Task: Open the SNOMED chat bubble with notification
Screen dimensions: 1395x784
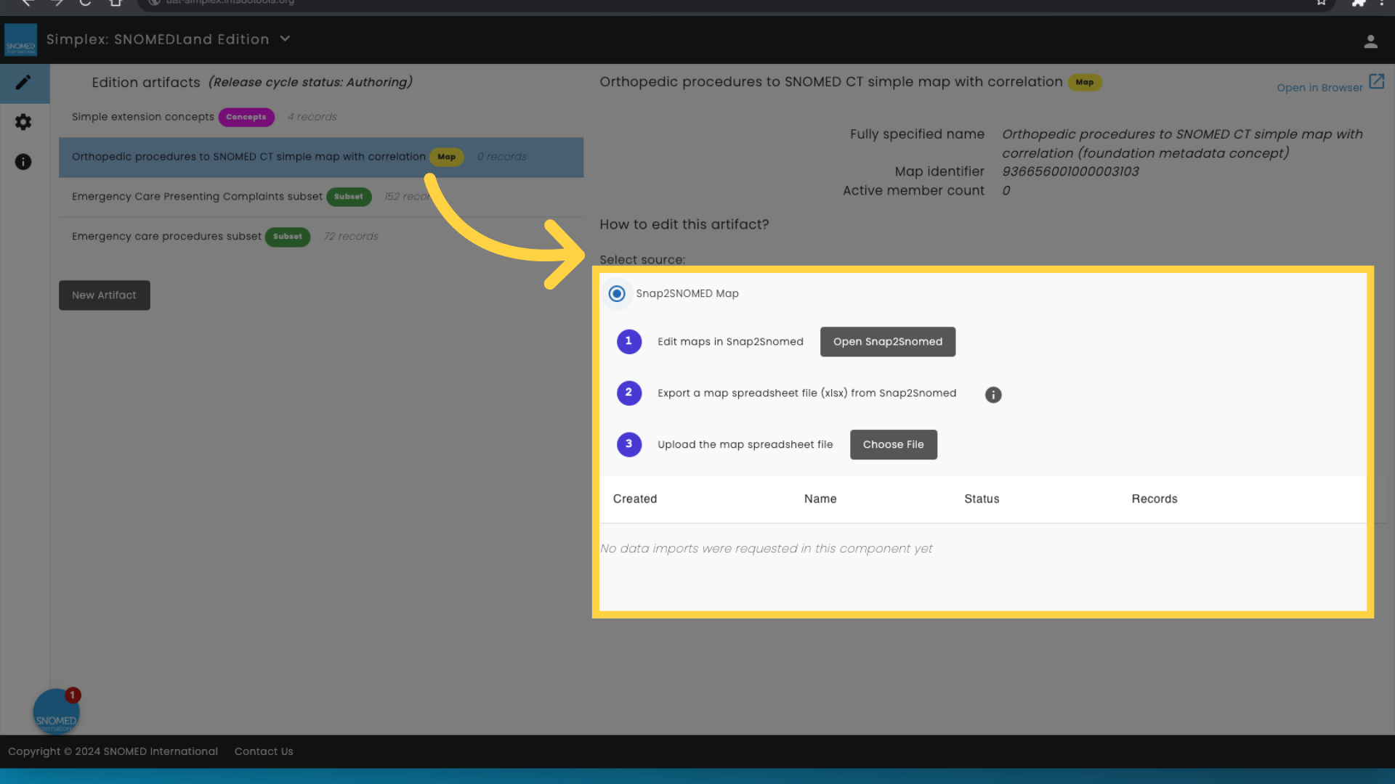Action: 56,711
